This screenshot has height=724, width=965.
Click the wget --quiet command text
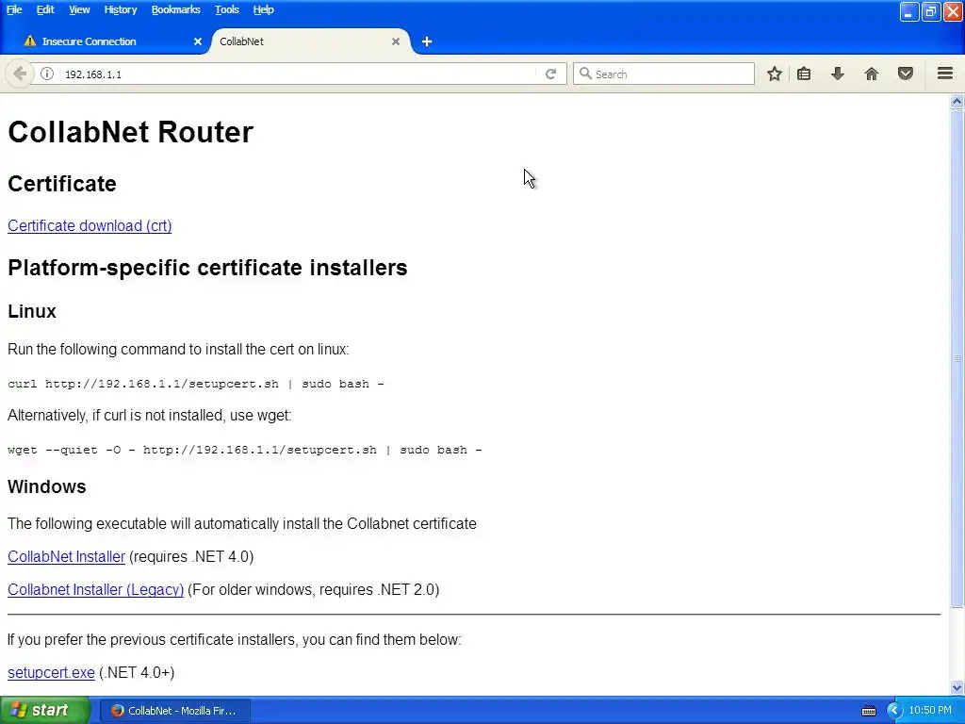[x=245, y=450]
